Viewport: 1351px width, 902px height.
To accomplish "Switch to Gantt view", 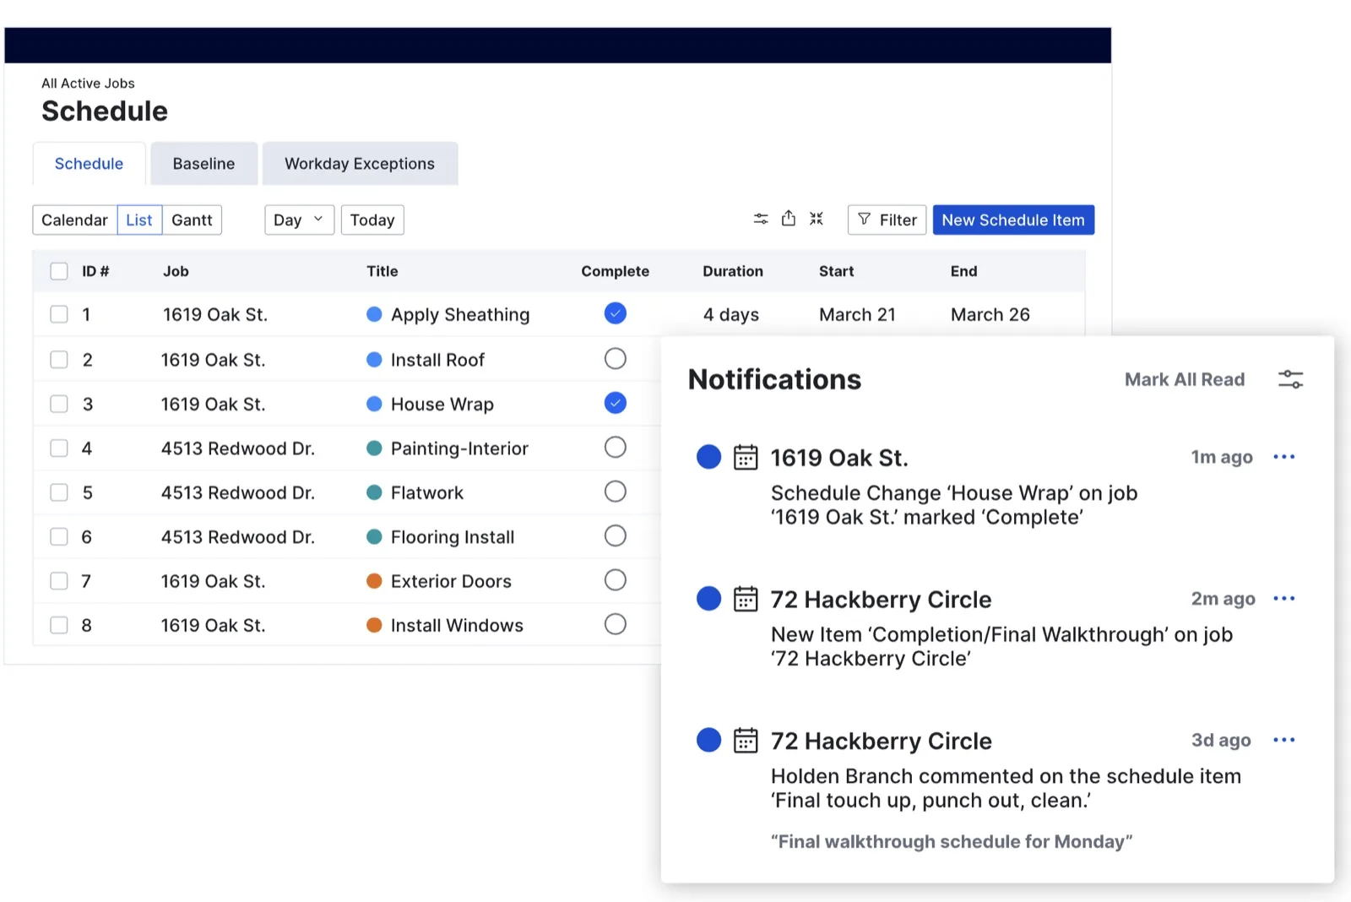I will (192, 220).
